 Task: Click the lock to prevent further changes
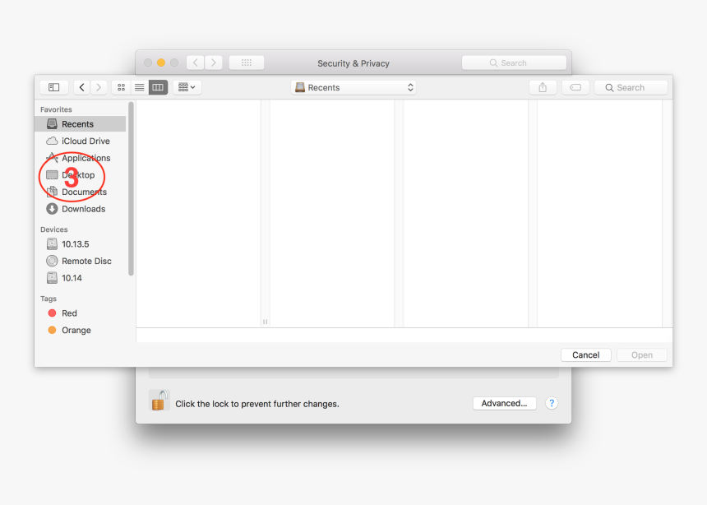(x=159, y=402)
